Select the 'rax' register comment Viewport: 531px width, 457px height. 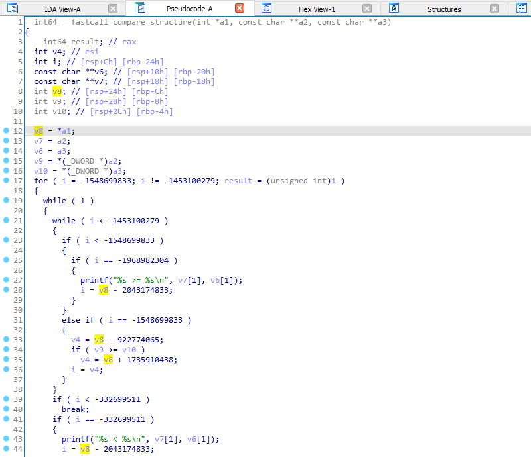[129, 42]
